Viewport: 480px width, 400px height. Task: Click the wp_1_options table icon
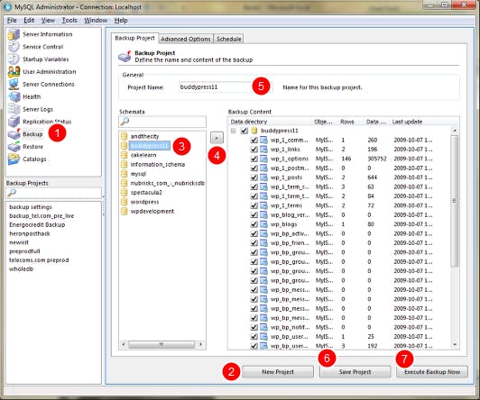[263, 159]
